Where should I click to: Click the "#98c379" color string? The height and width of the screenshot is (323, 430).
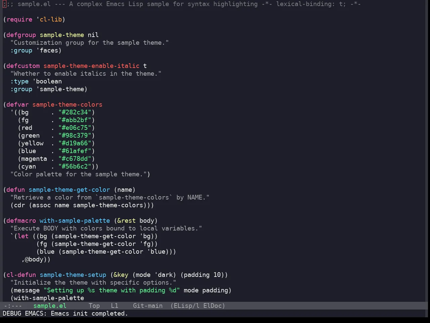click(x=75, y=135)
